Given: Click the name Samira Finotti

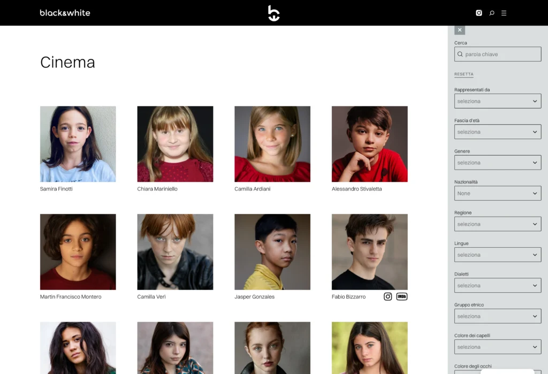Looking at the screenshot, I should (56, 189).
